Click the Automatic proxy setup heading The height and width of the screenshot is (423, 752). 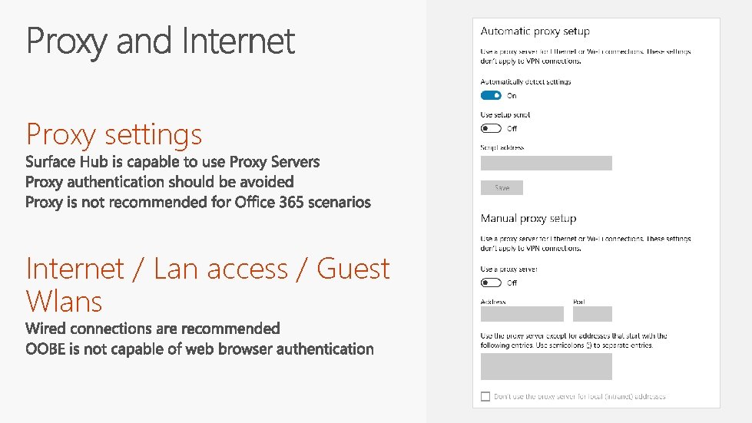pyautogui.click(x=535, y=31)
